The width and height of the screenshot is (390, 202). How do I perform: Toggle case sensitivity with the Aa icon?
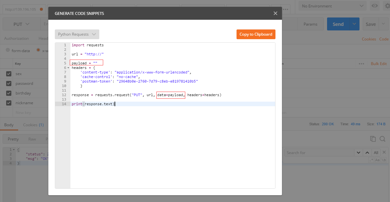point(377,159)
